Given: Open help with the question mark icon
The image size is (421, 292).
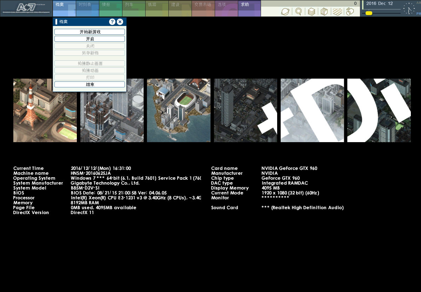Looking at the screenshot, I should point(112,22).
